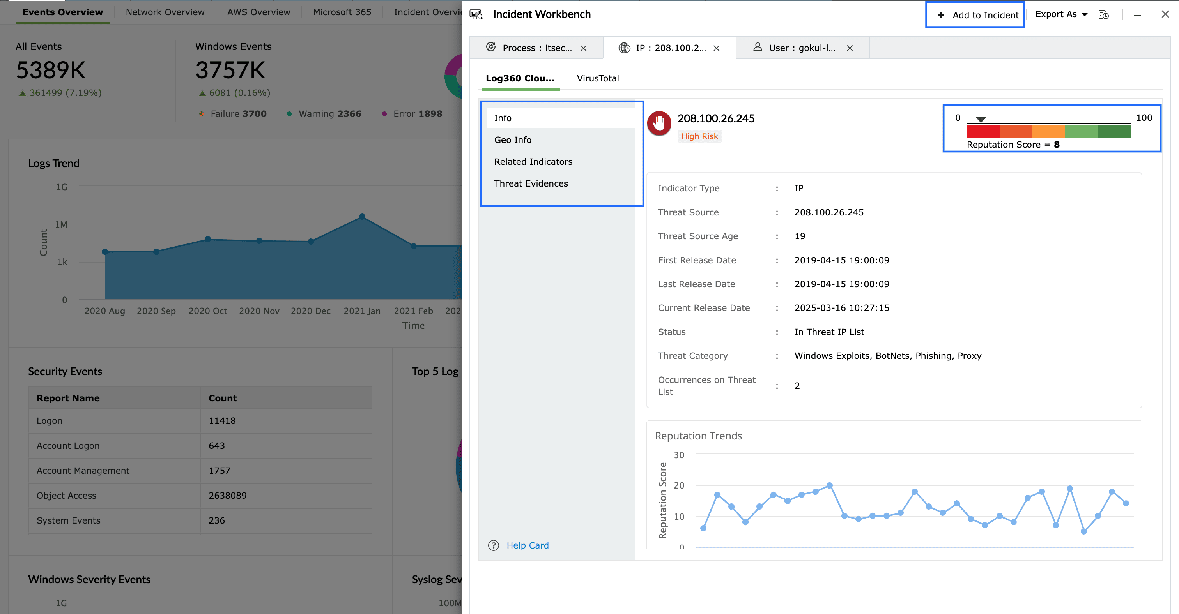
Task: Close the User gokul tab
Action: [x=850, y=48]
